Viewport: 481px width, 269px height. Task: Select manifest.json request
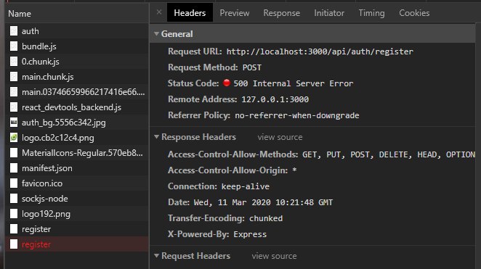coord(77,168)
